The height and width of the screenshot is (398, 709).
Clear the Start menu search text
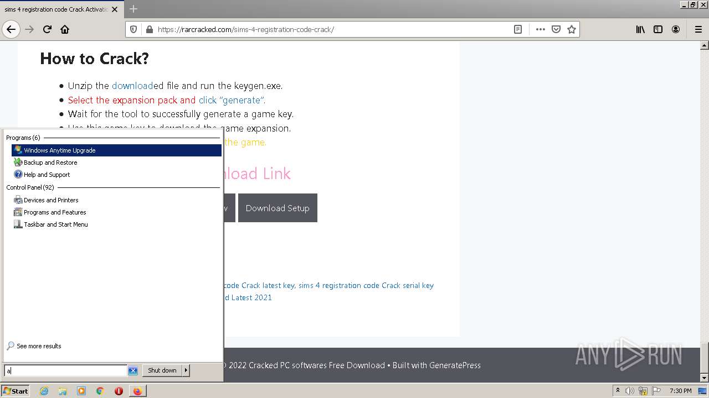point(133,370)
